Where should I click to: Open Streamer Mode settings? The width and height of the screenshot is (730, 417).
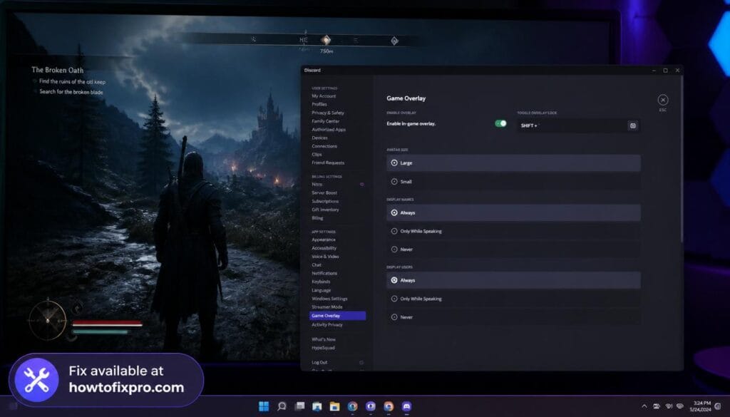(327, 307)
